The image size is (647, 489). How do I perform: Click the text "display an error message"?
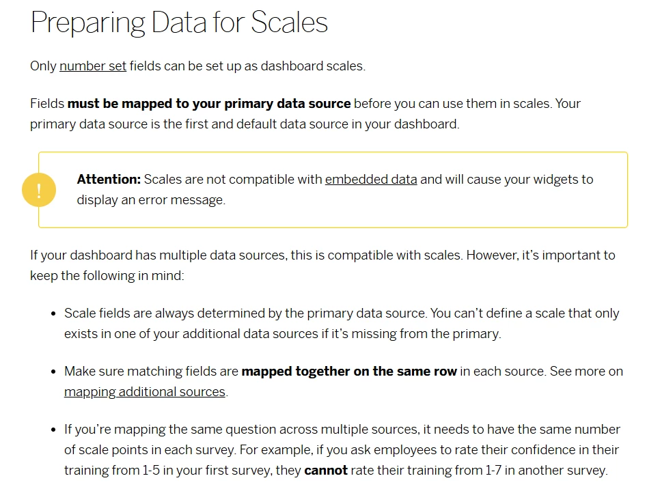[150, 200]
